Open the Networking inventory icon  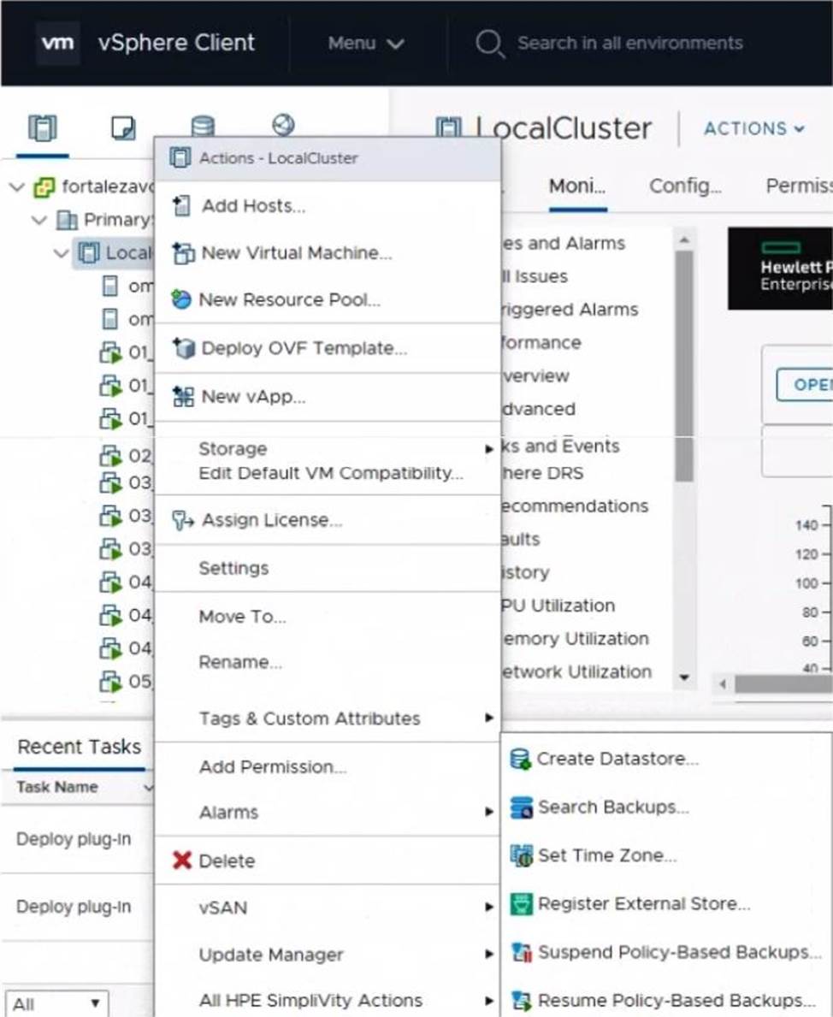click(x=283, y=125)
